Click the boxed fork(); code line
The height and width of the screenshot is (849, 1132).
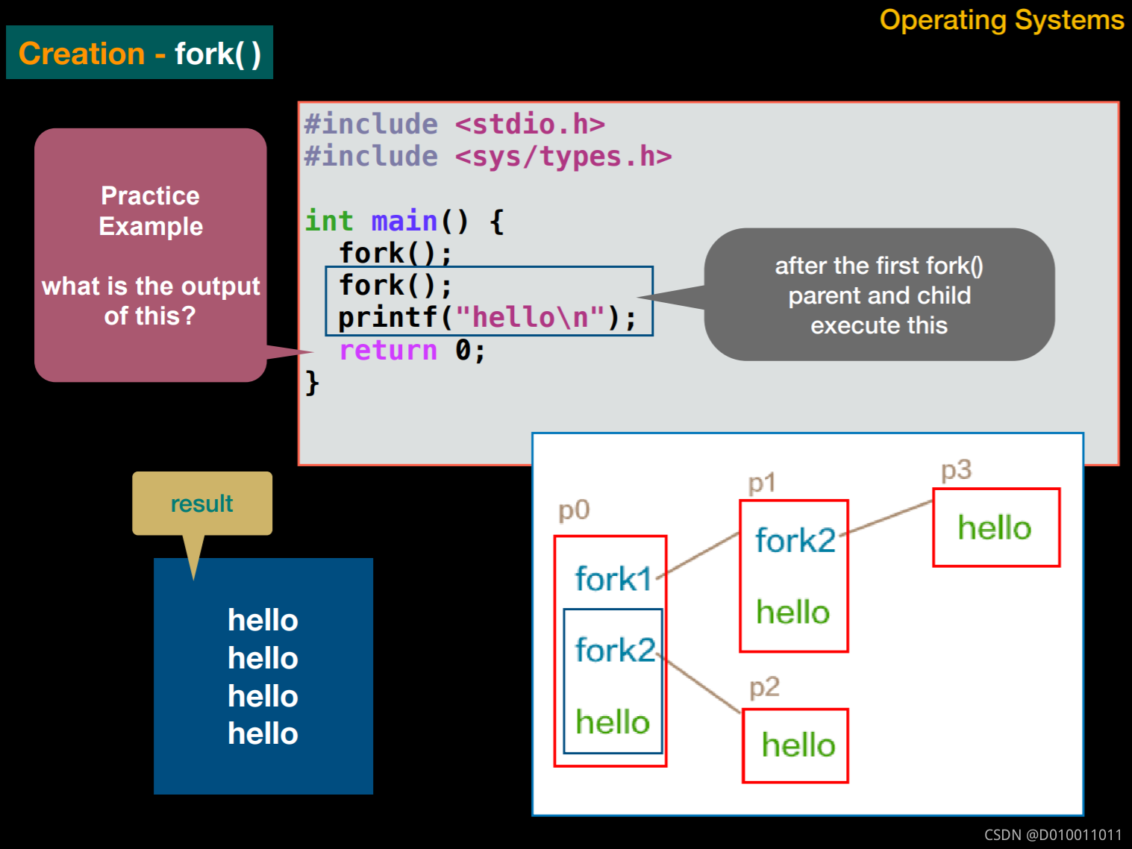click(395, 285)
